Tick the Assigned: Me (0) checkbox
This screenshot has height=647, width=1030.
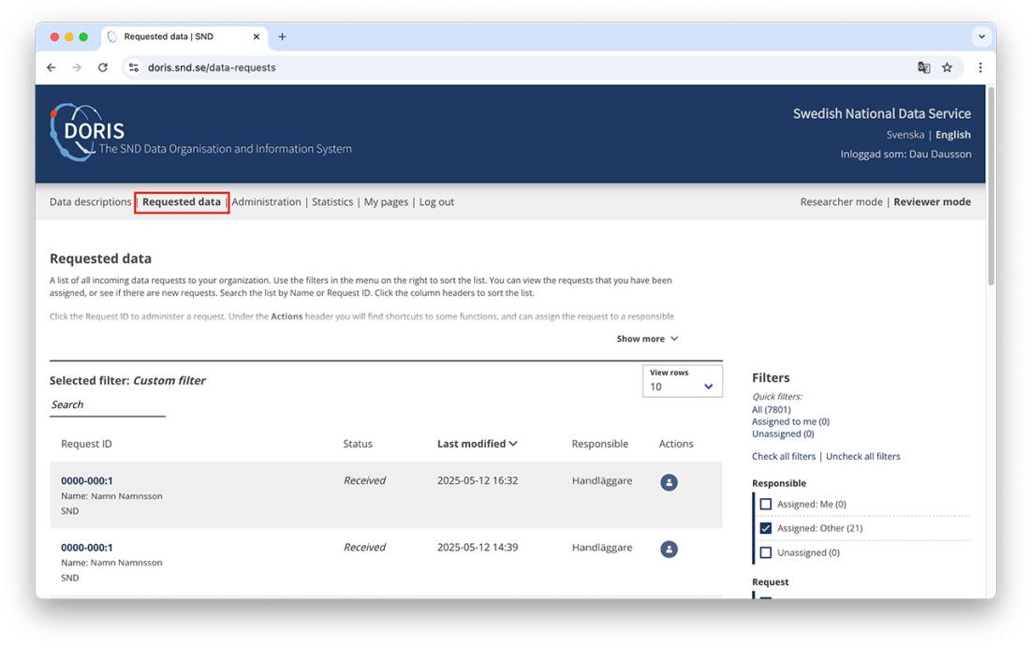tap(765, 504)
